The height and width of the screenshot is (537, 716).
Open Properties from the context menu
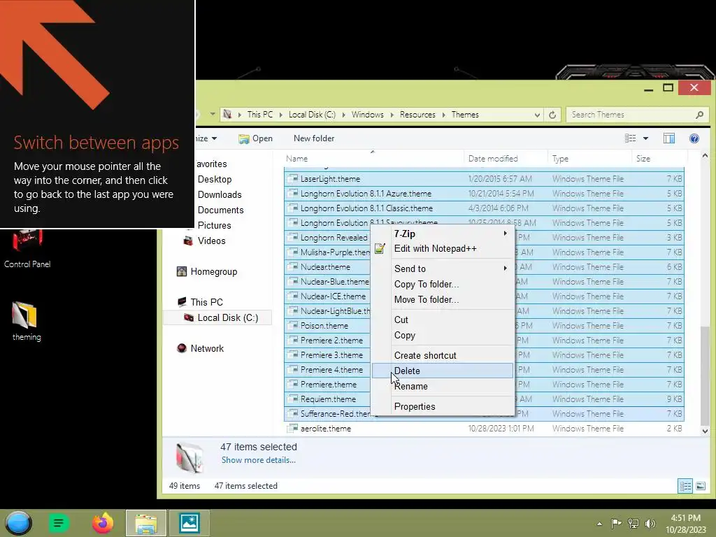coord(442,406)
